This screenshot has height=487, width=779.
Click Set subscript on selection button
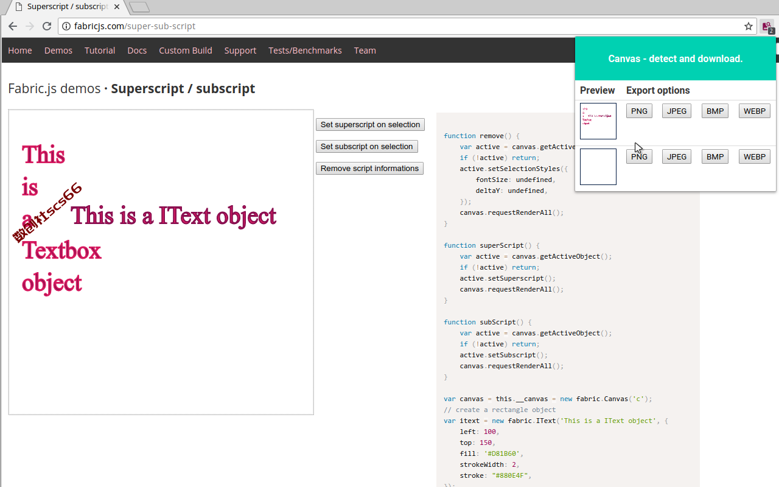367,147
